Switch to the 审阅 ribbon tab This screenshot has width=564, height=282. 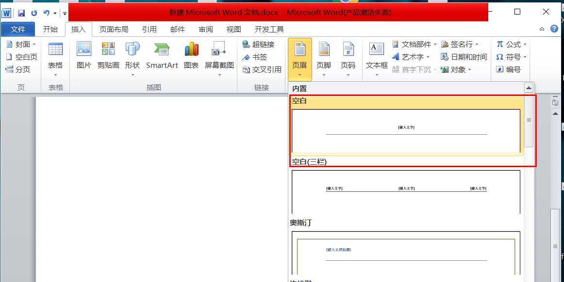tap(206, 30)
